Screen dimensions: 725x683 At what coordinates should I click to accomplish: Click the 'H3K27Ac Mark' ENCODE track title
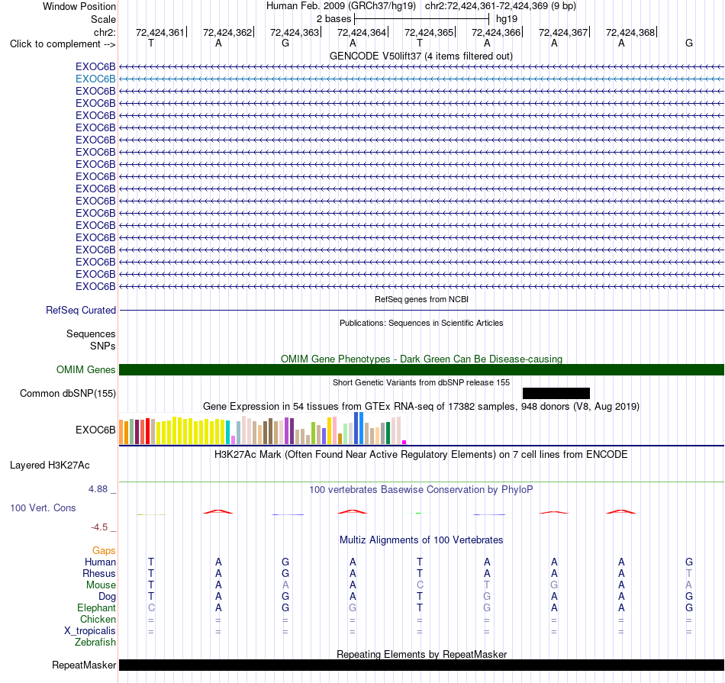(420, 454)
